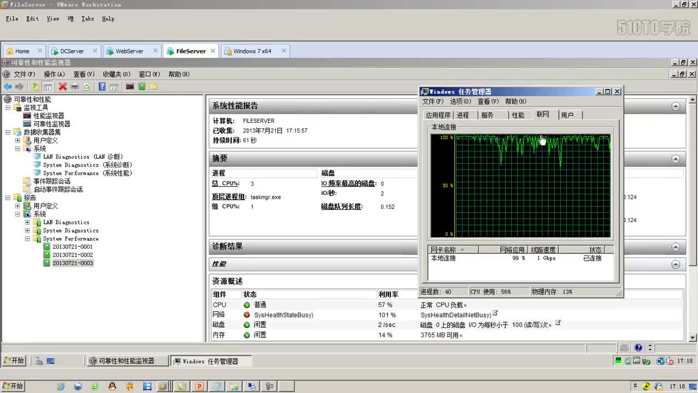The height and width of the screenshot is (393, 698).
Task: Select the 本地连接 adapter row
Action: 521,258
